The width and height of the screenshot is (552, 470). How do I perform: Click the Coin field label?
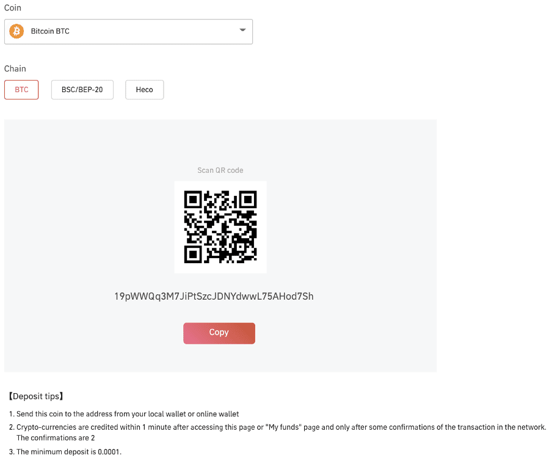point(13,8)
